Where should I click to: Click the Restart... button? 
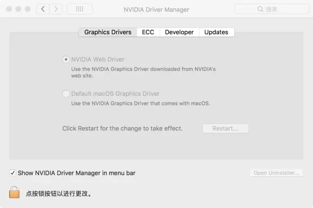(x=225, y=129)
